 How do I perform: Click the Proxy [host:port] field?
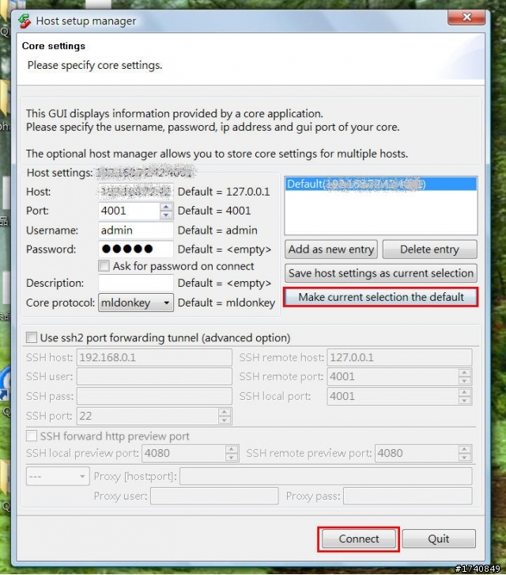[326, 476]
